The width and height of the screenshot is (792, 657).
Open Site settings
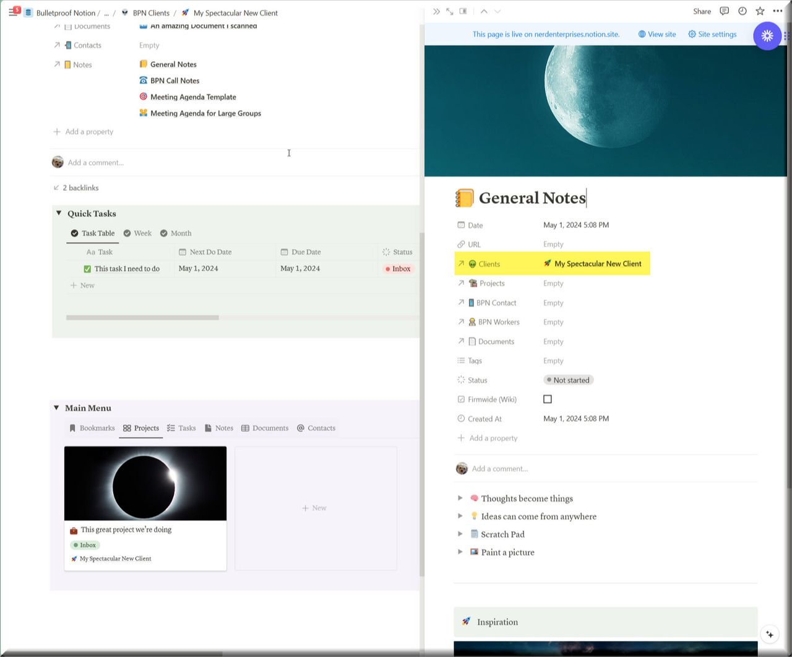pyautogui.click(x=712, y=34)
